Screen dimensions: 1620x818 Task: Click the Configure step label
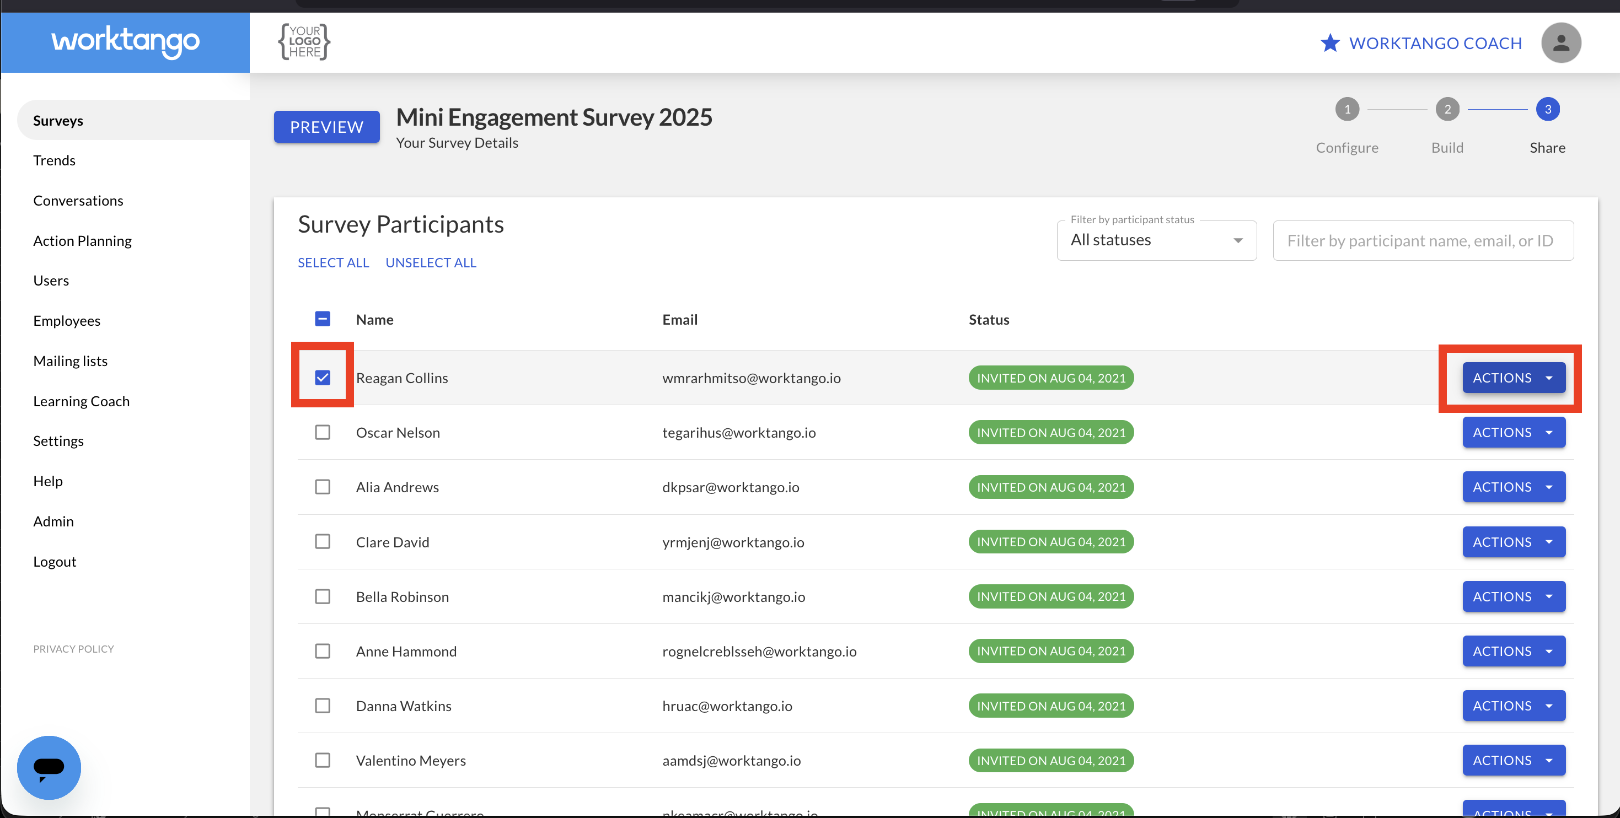click(x=1347, y=148)
